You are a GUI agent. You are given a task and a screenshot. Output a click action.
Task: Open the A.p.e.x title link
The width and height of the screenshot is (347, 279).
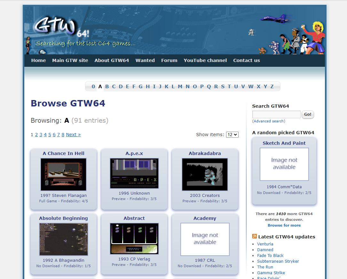click(134, 153)
